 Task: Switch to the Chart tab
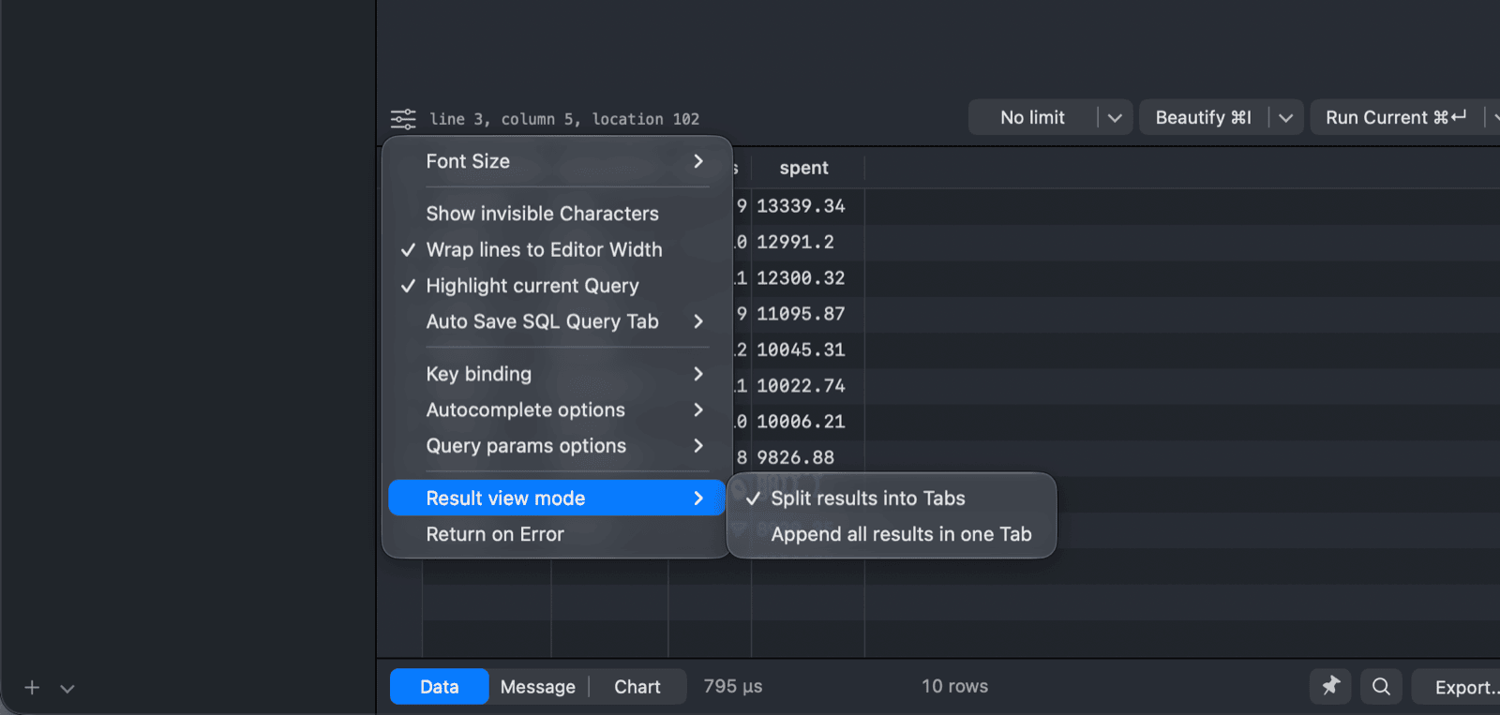click(637, 687)
